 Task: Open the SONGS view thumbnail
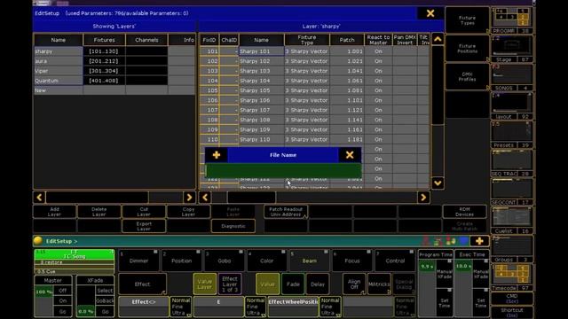(512, 77)
